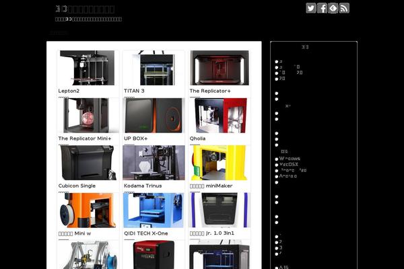404x269 pixels.
Task: Open the Qholia printer thumbnail
Action: [220, 115]
